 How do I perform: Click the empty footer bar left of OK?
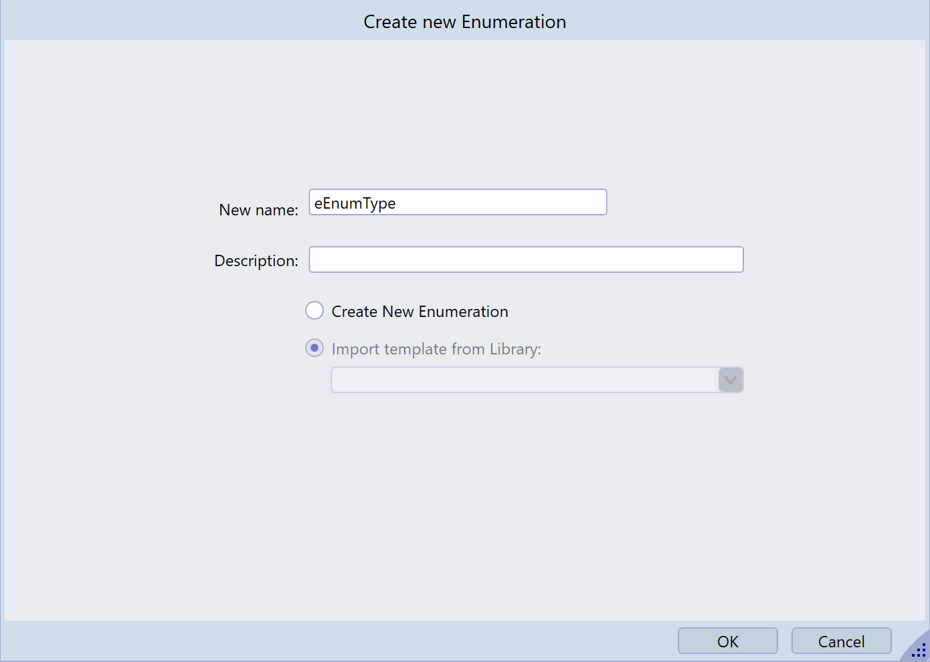(335, 641)
